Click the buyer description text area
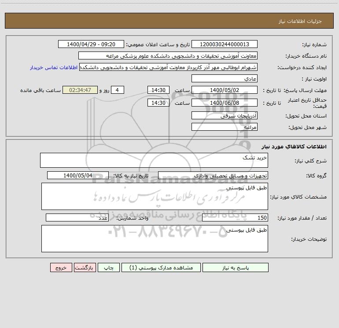 tap(155, 239)
